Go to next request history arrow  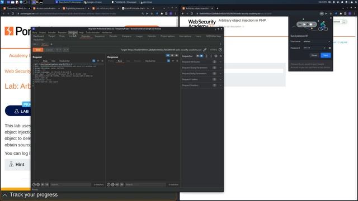click(66, 50)
